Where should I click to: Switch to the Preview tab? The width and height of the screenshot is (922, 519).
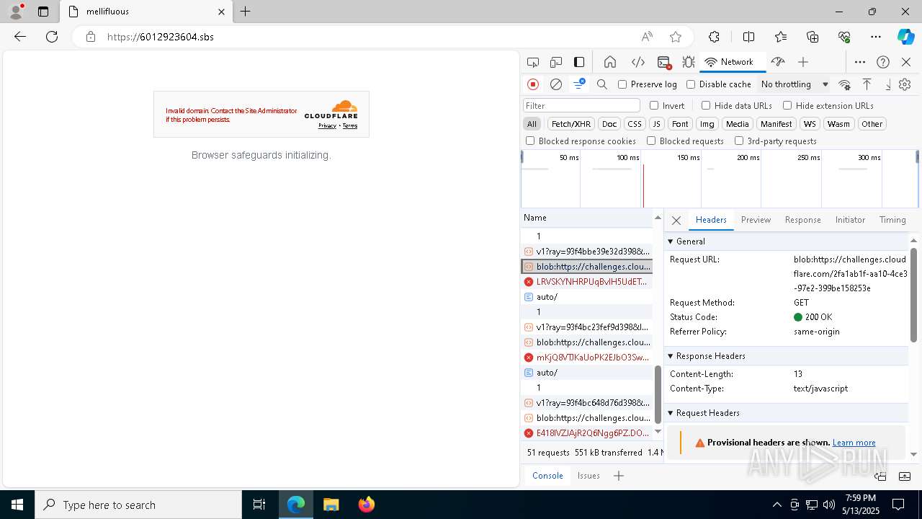click(756, 220)
